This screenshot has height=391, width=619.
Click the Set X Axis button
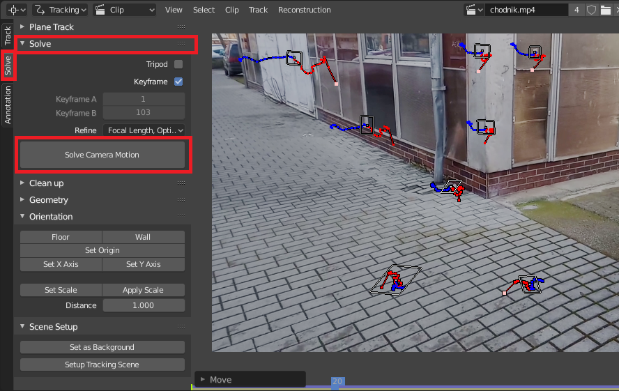(x=61, y=264)
